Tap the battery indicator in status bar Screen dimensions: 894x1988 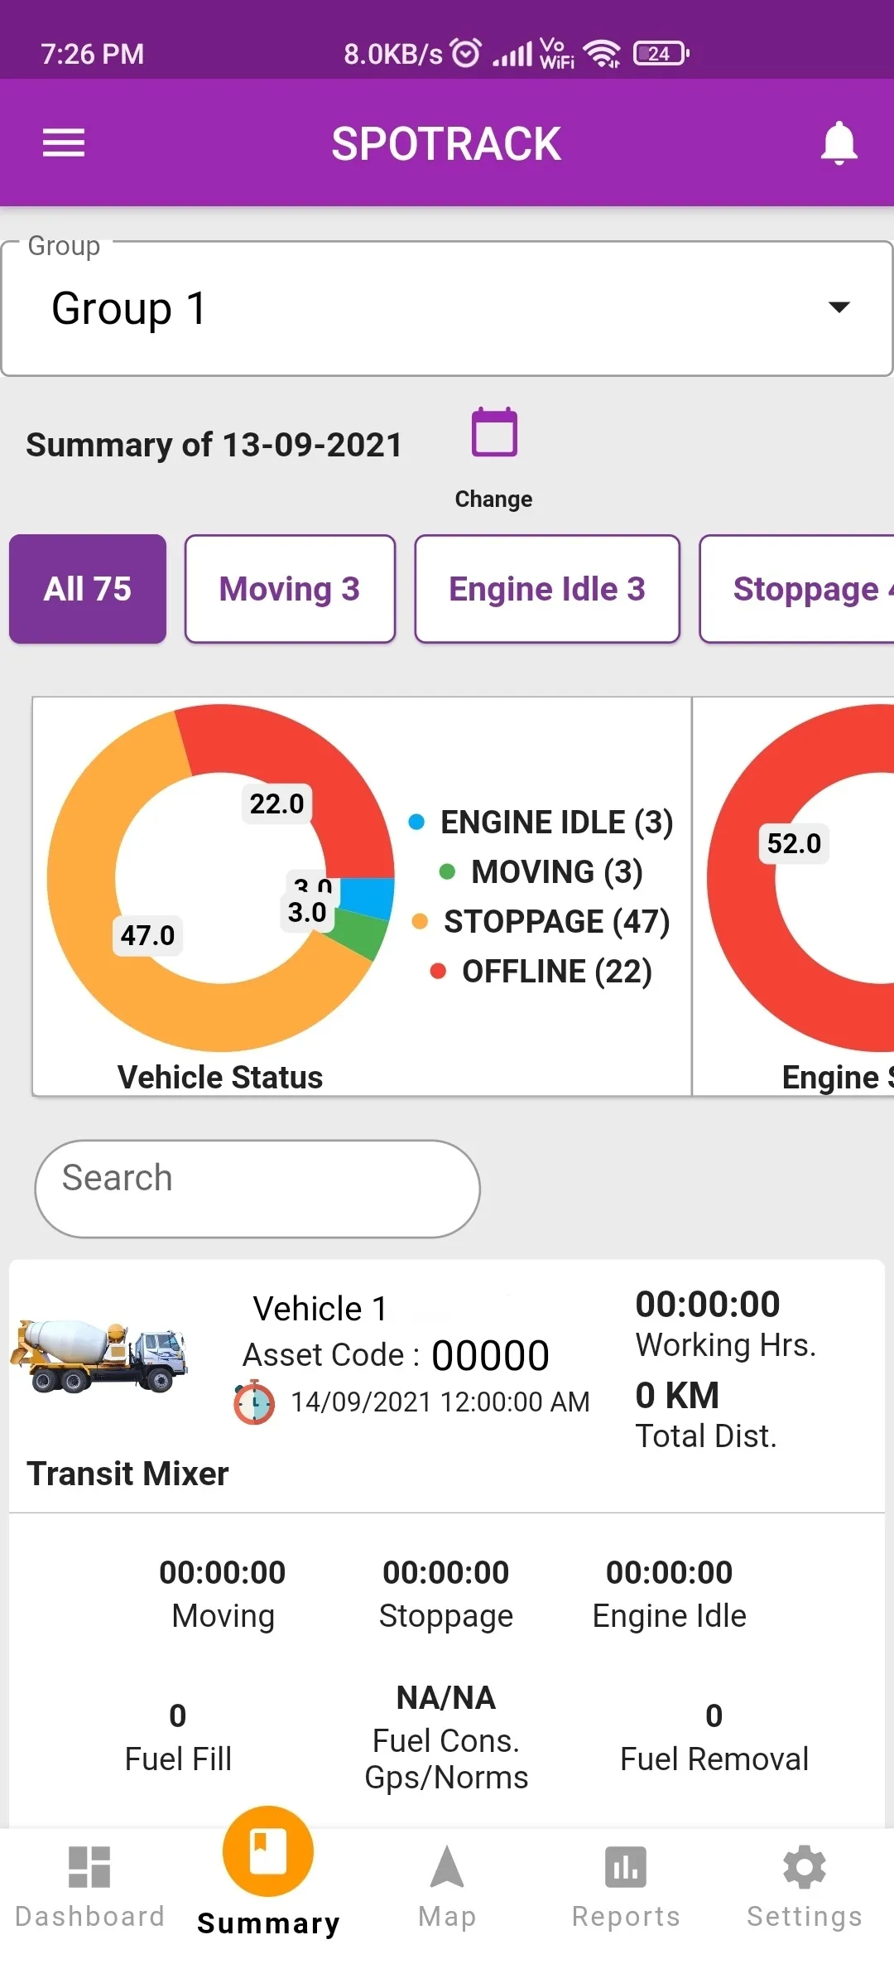click(x=661, y=53)
